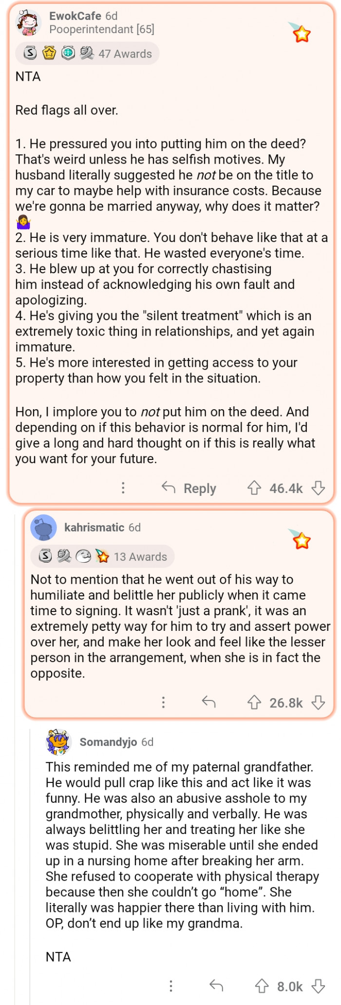
Task: Open more options on kahrismatic's comment
Action: tap(163, 702)
